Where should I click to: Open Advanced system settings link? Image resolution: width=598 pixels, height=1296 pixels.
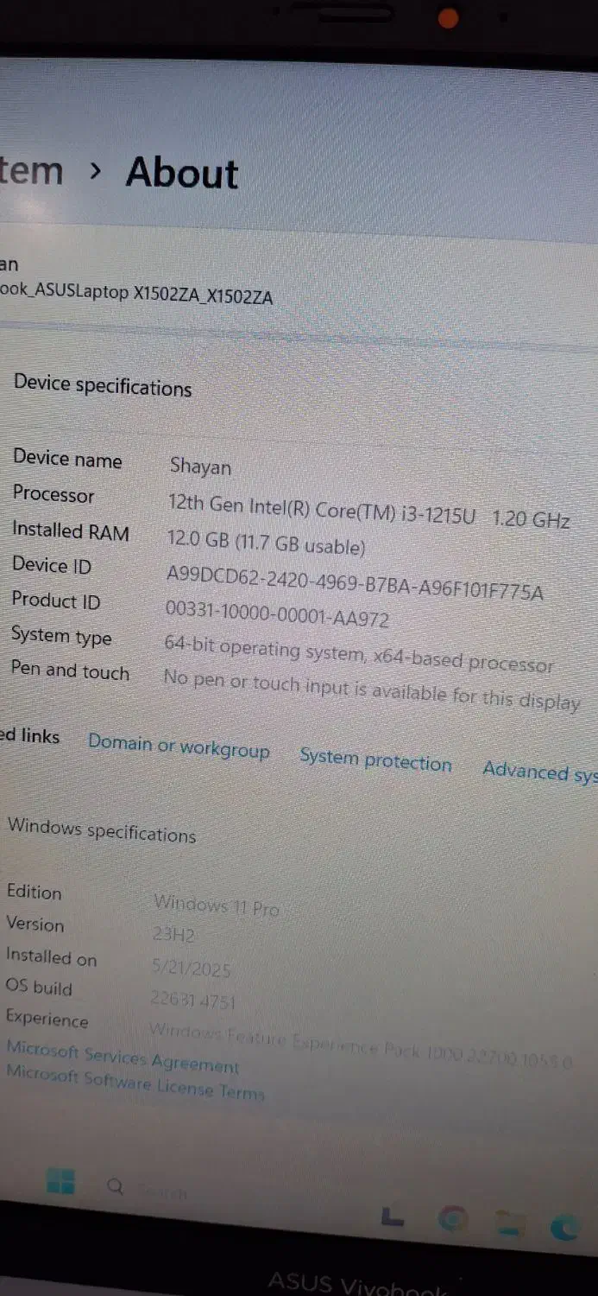click(540, 772)
